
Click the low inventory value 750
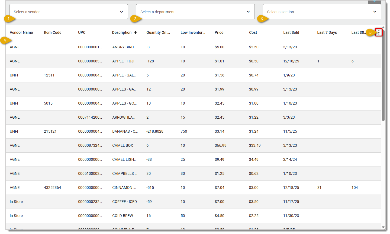tap(184, 131)
